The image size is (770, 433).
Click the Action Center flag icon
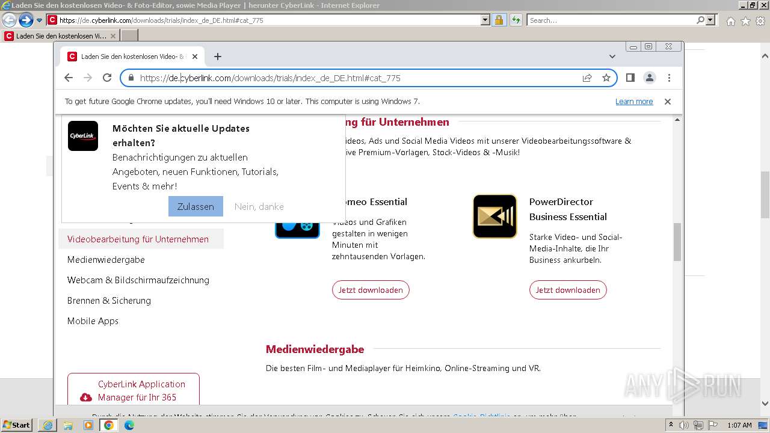click(713, 425)
